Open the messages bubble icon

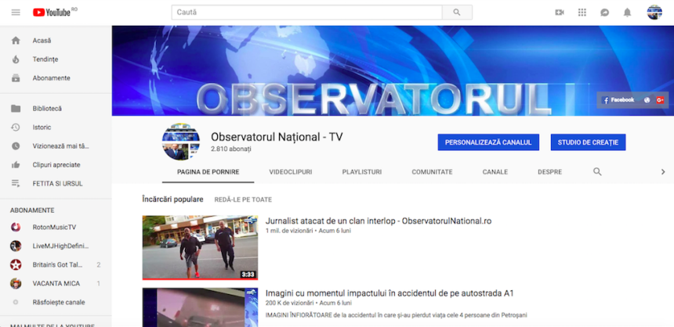click(604, 13)
